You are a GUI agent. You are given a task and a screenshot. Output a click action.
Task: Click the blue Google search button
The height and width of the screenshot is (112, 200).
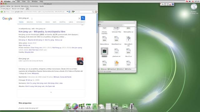[83, 18]
